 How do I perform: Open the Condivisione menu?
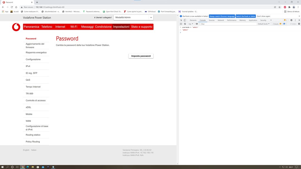103,27
